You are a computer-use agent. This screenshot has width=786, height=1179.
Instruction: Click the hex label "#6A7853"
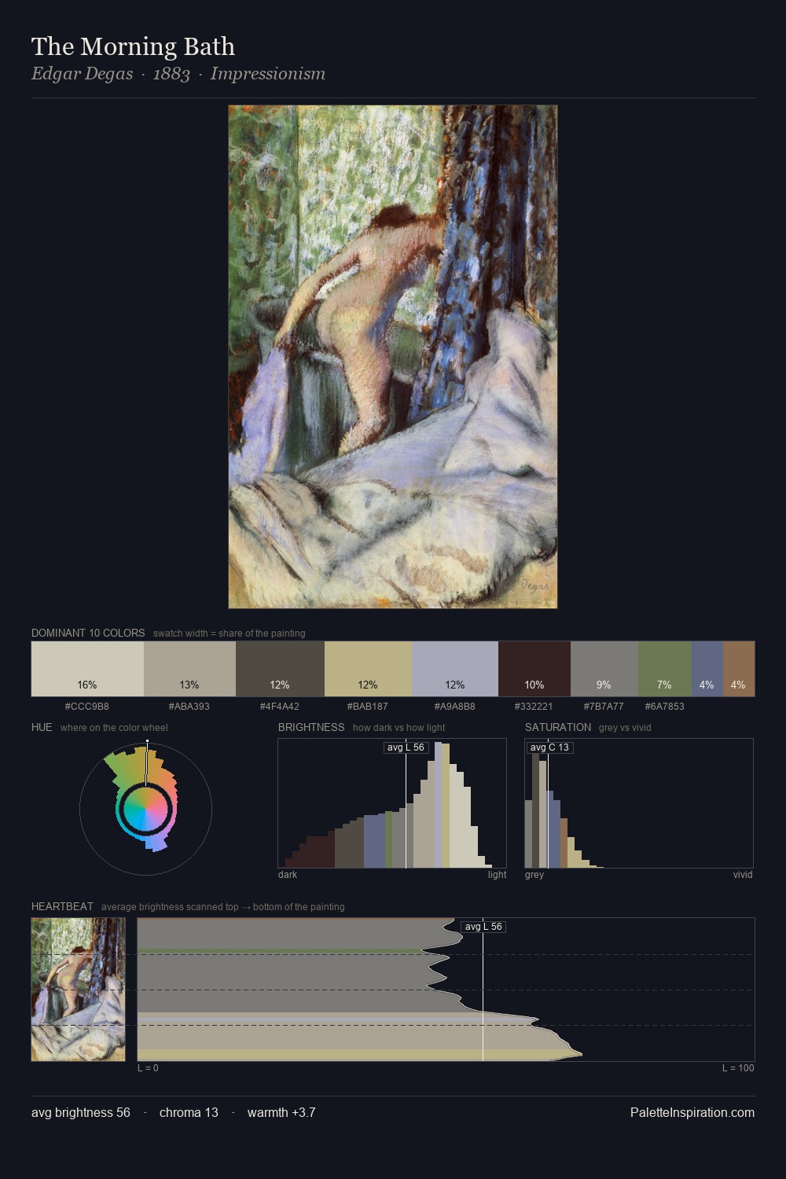pyautogui.click(x=665, y=707)
